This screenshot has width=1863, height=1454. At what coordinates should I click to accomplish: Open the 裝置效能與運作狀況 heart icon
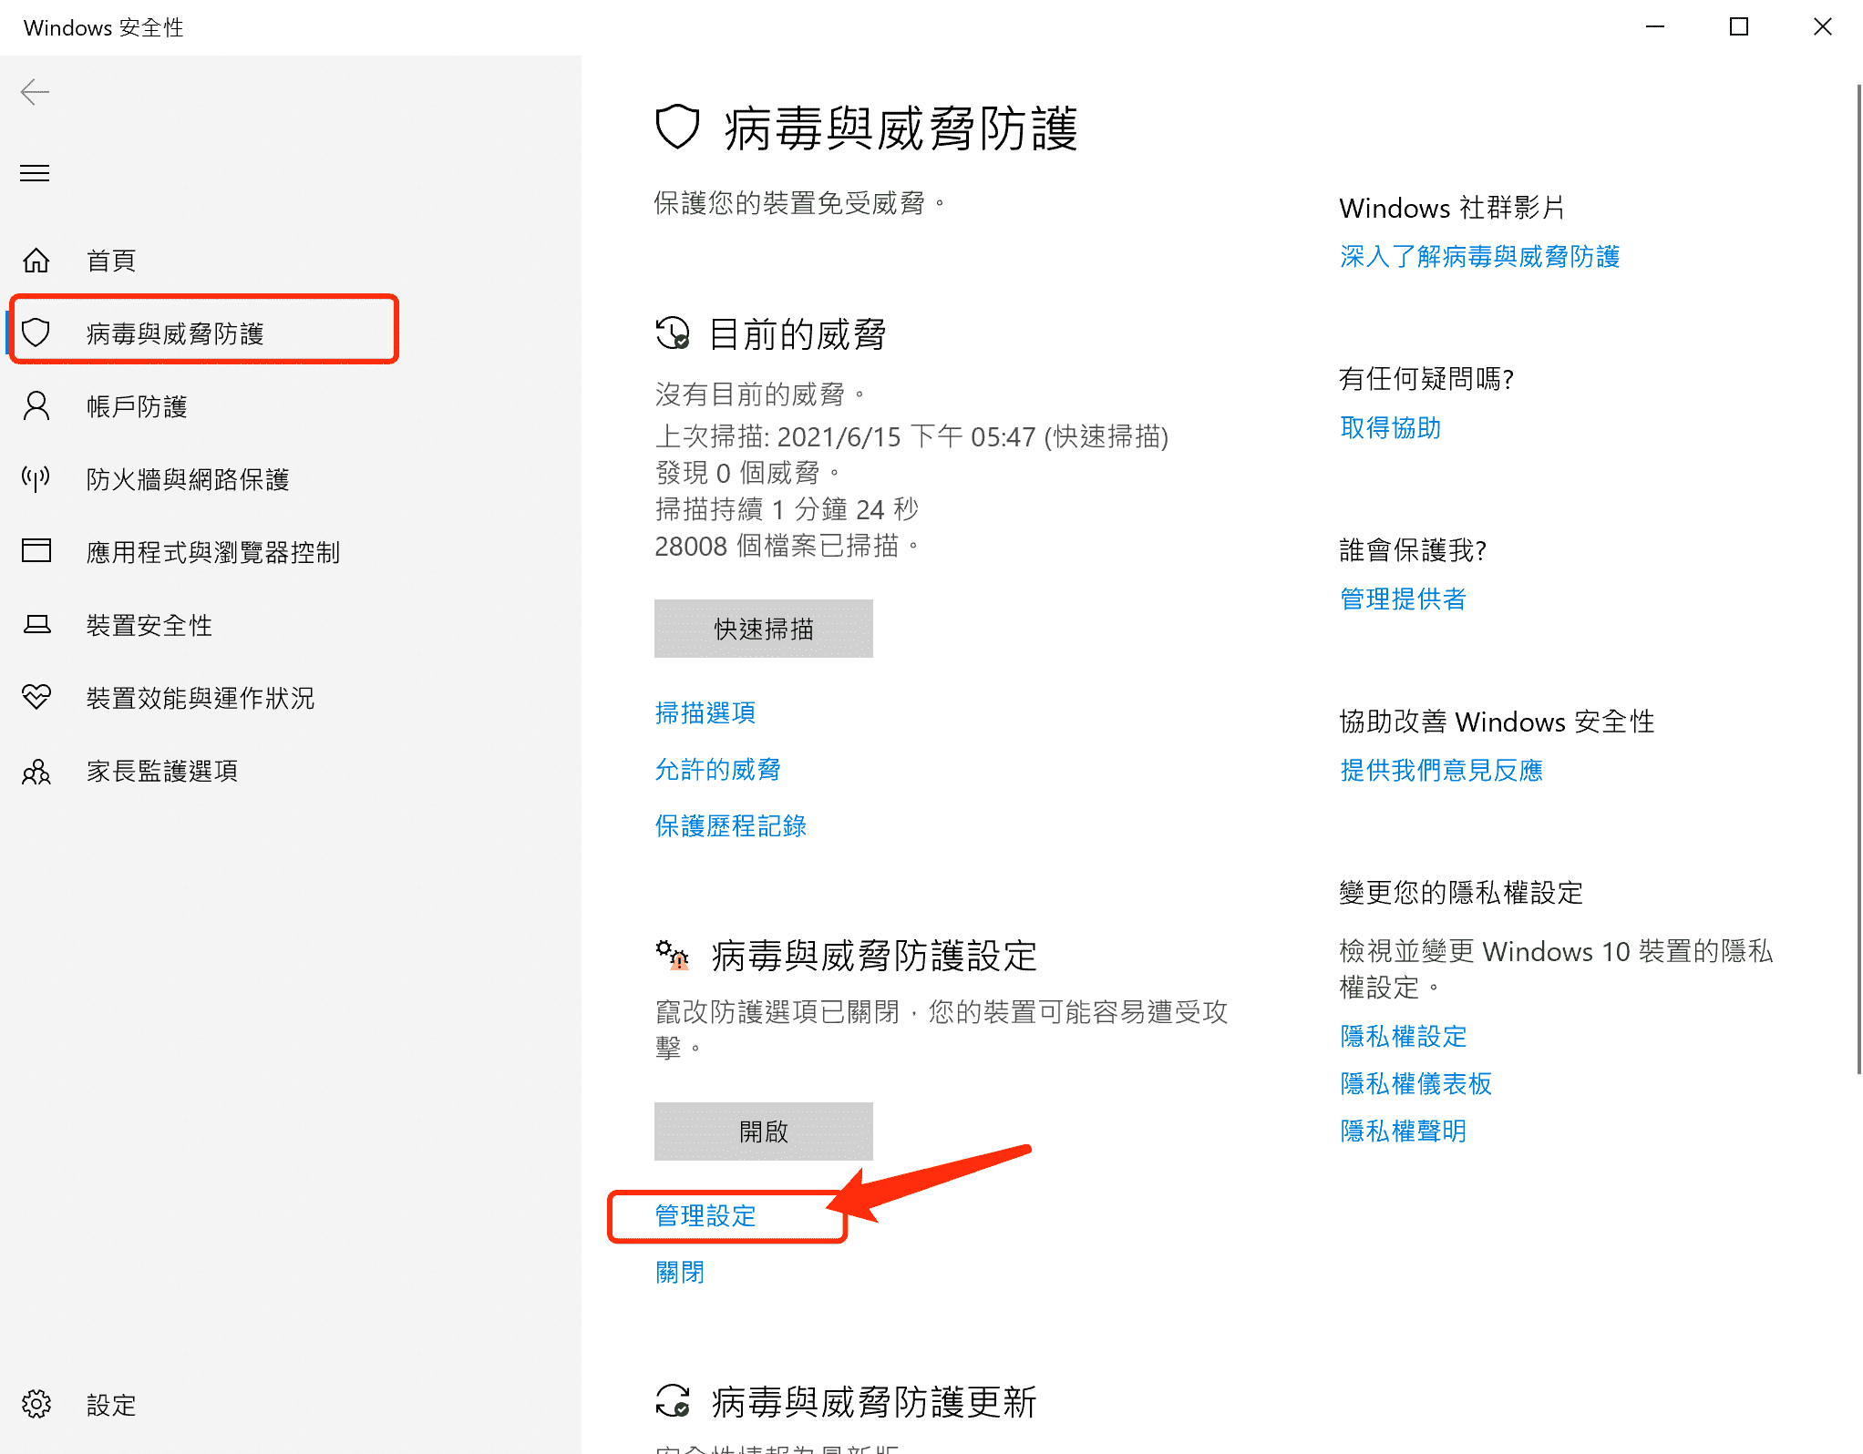click(36, 698)
